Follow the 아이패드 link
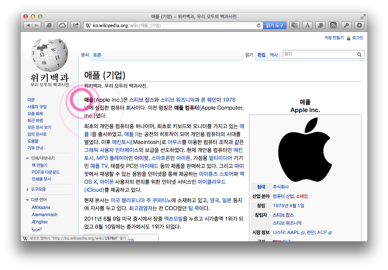Image resolution: width=388 pixels, height=270 pixels. pyautogui.click(x=149, y=166)
